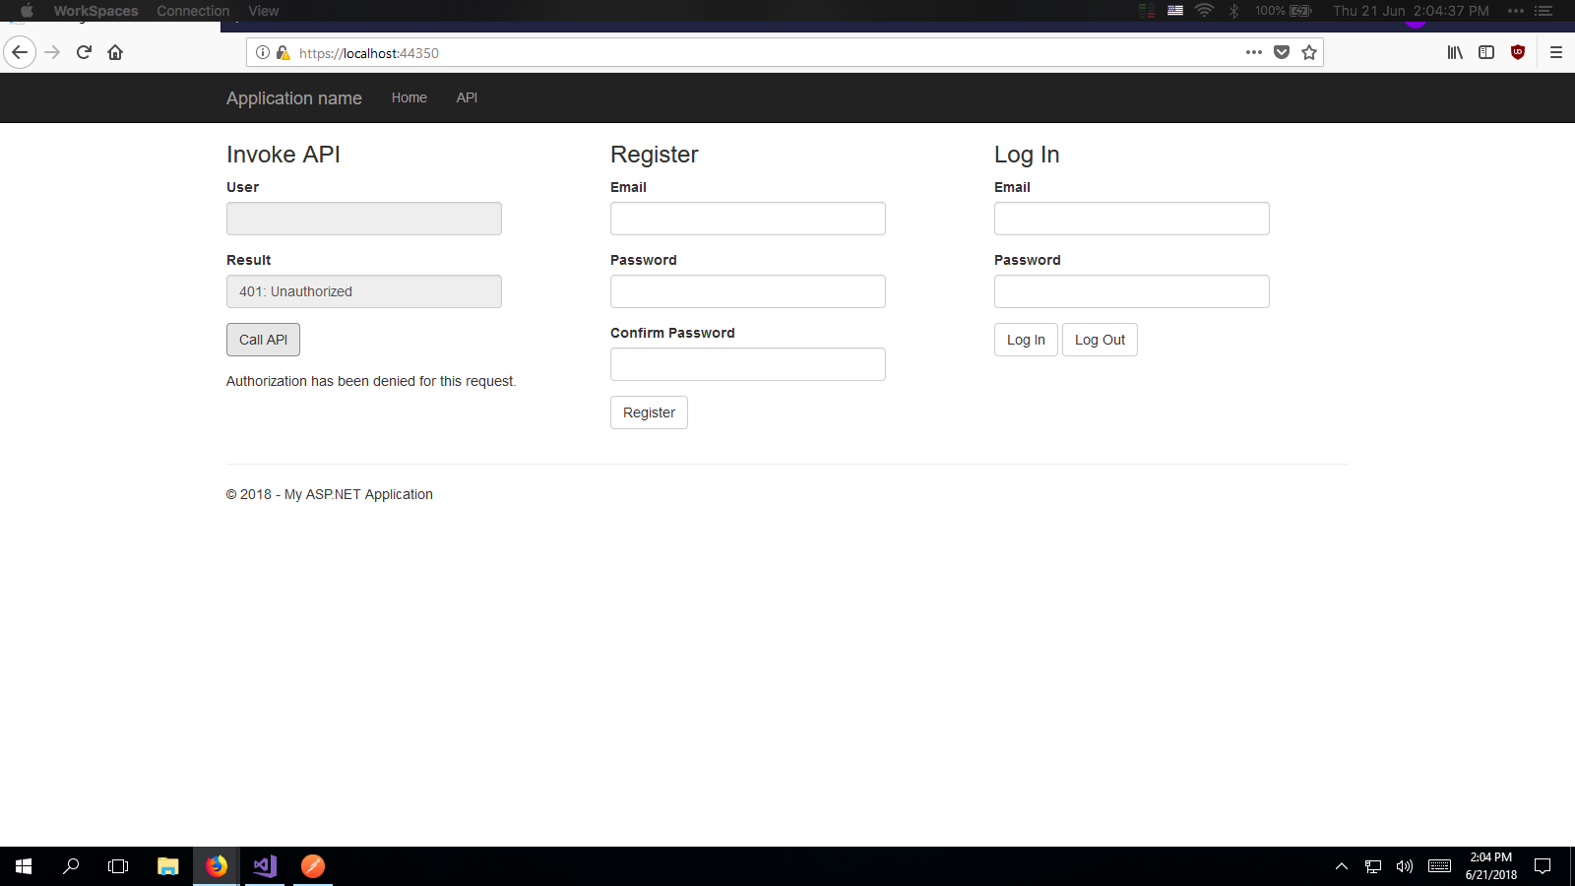Open the Windows Start menu

[x=24, y=866]
